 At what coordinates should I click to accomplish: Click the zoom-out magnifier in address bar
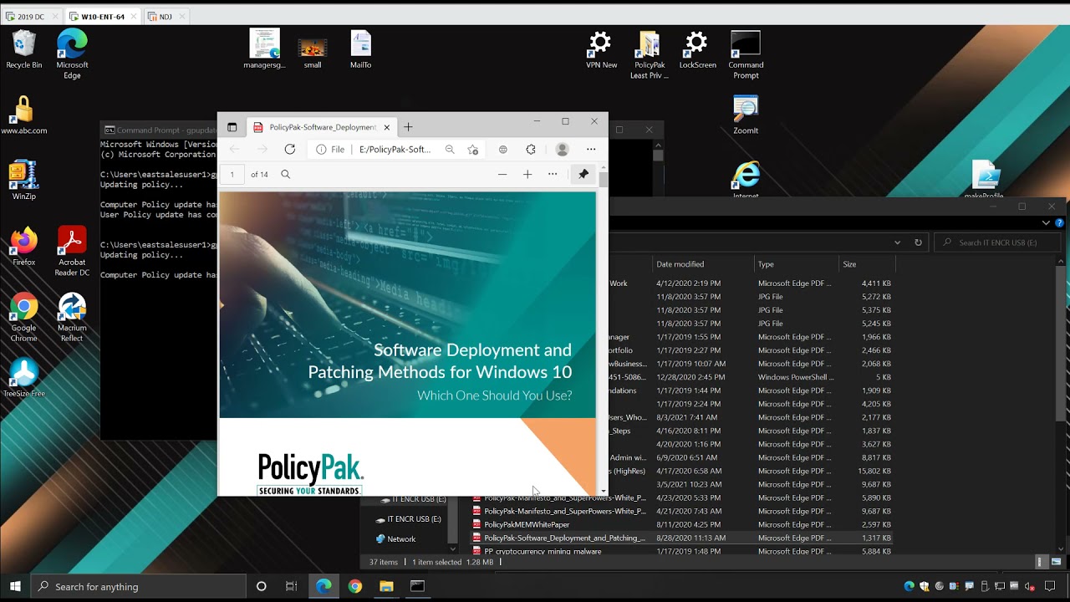point(450,149)
